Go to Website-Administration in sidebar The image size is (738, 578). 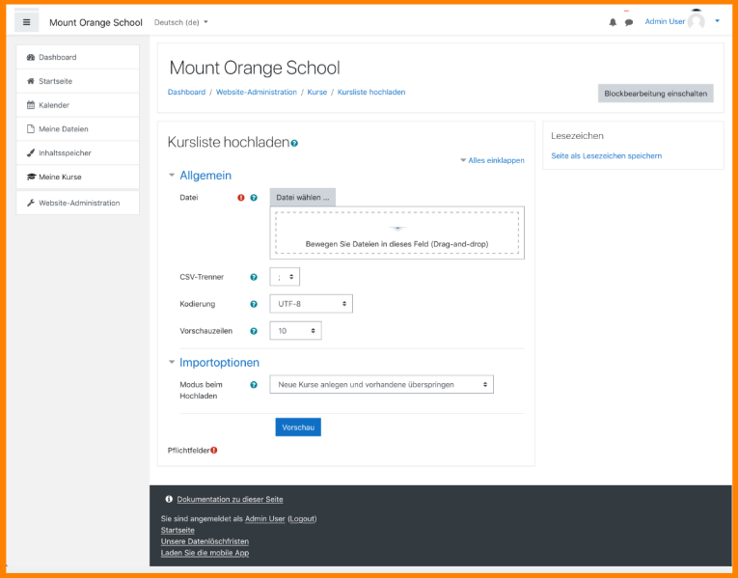pos(79,203)
